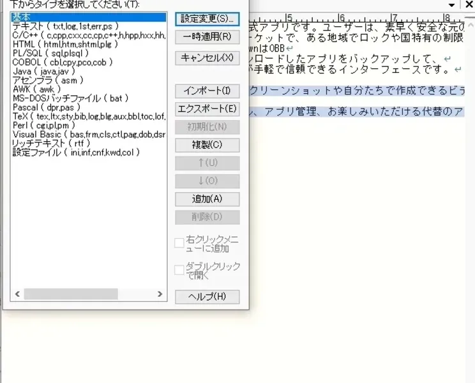Click ruler mark 6 in the editor
This screenshot has height=383, width=475.
coord(341,18)
